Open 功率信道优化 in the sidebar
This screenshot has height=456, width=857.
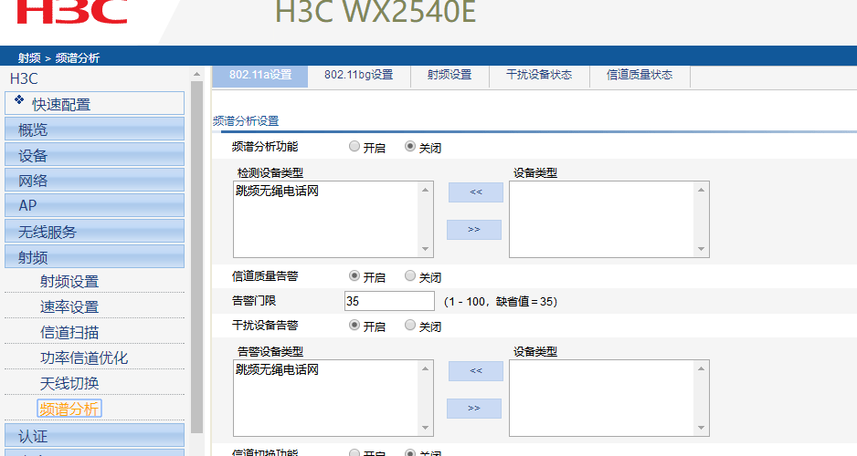click(84, 358)
